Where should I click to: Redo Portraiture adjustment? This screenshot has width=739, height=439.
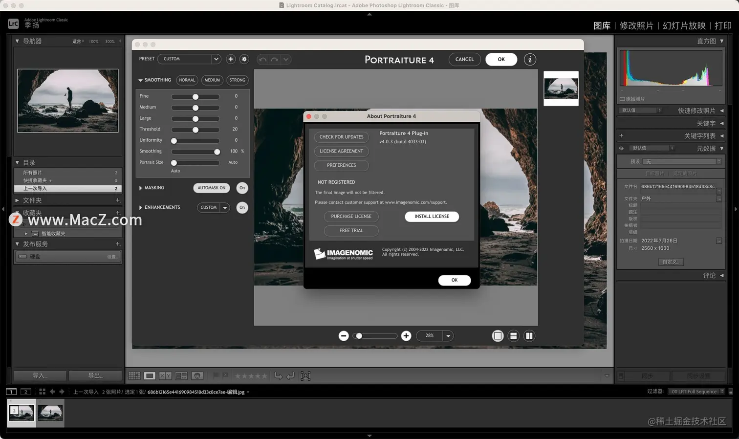pyautogui.click(x=275, y=60)
